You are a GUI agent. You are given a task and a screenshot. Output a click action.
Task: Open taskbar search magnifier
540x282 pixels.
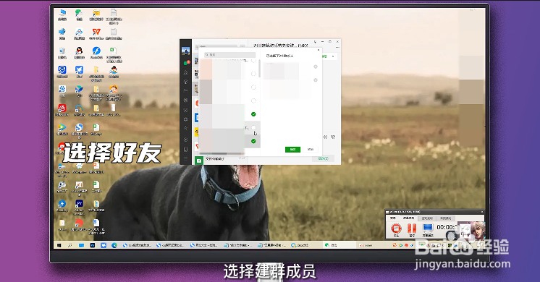tap(70, 245)
